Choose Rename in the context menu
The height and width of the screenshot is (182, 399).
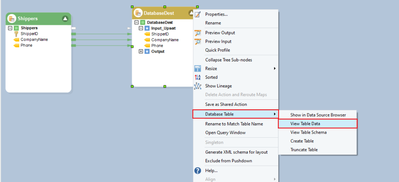[236, 23]
